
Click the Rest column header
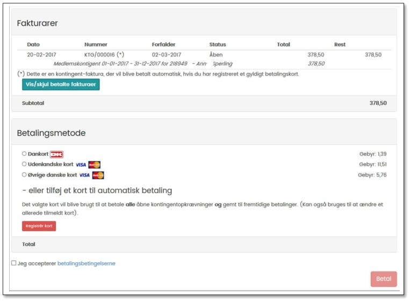coord(340,45)
